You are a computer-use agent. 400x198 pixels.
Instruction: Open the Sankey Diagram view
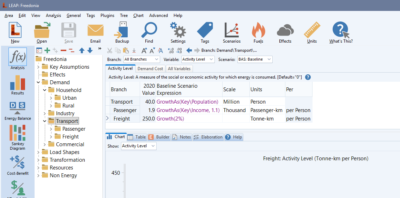[x=18, y=138]
